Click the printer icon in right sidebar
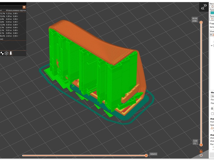Viewport: 214px width, 160px height. [x=212, y=108]
